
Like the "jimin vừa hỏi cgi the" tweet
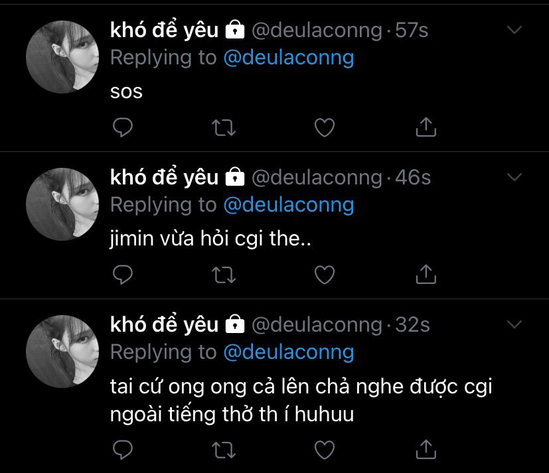pyautogui.click(x=325, y=275)
